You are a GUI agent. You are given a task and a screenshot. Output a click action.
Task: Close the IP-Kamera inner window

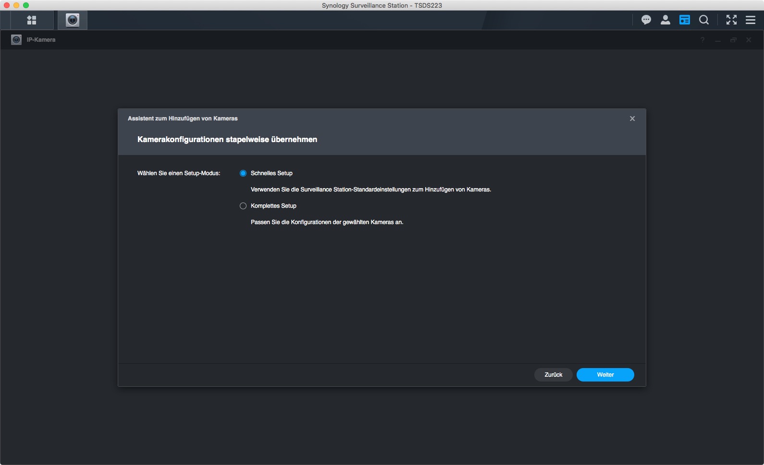749,40
